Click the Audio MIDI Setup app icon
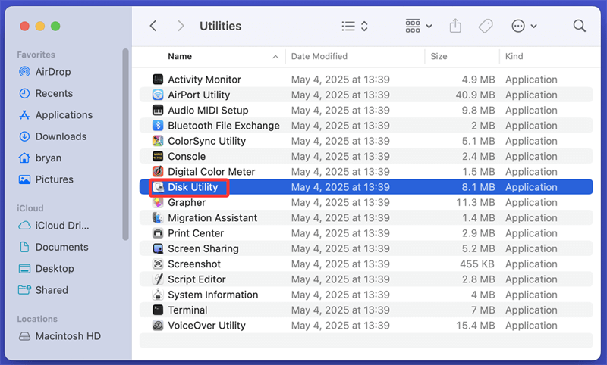 coord(158,110)
